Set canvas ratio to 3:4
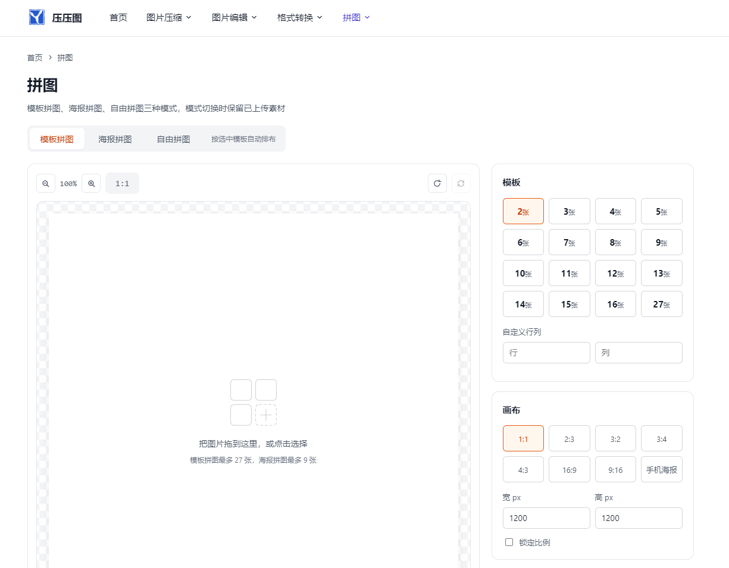 tap(662, 438)
